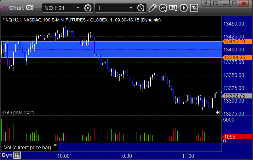Click the 'Vol (current price bar)' label

click(28, 147)
